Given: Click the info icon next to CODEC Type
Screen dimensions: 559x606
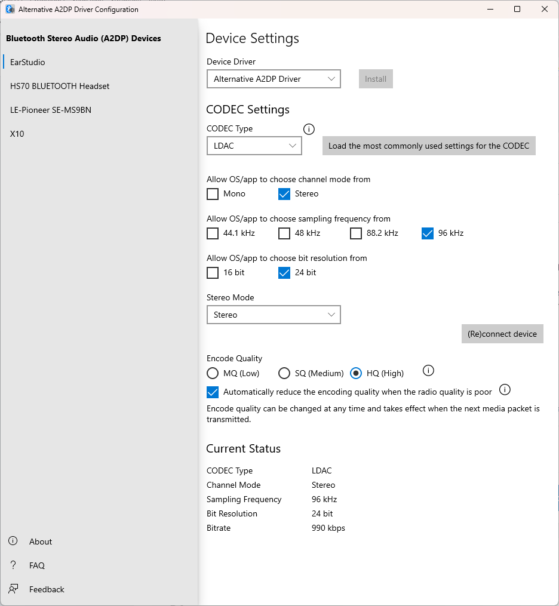Looking at the screenshot, I should 309,129.
